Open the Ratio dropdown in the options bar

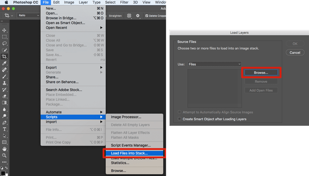[29, 15]
